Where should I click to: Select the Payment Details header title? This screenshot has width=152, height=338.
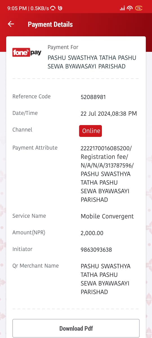[x=50, y=25]
